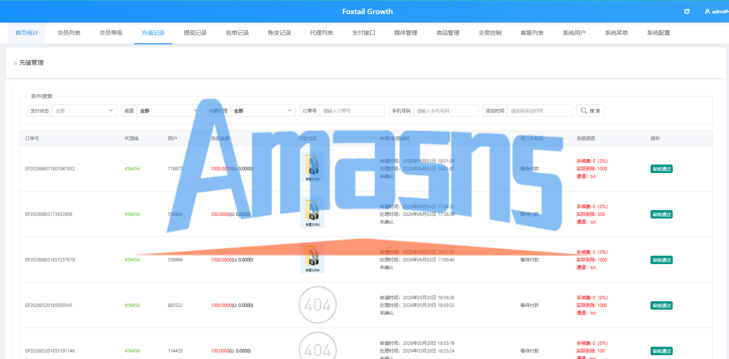Open the 客服列表 tab
Screen dimensions: 729x359
click(532, 33)
